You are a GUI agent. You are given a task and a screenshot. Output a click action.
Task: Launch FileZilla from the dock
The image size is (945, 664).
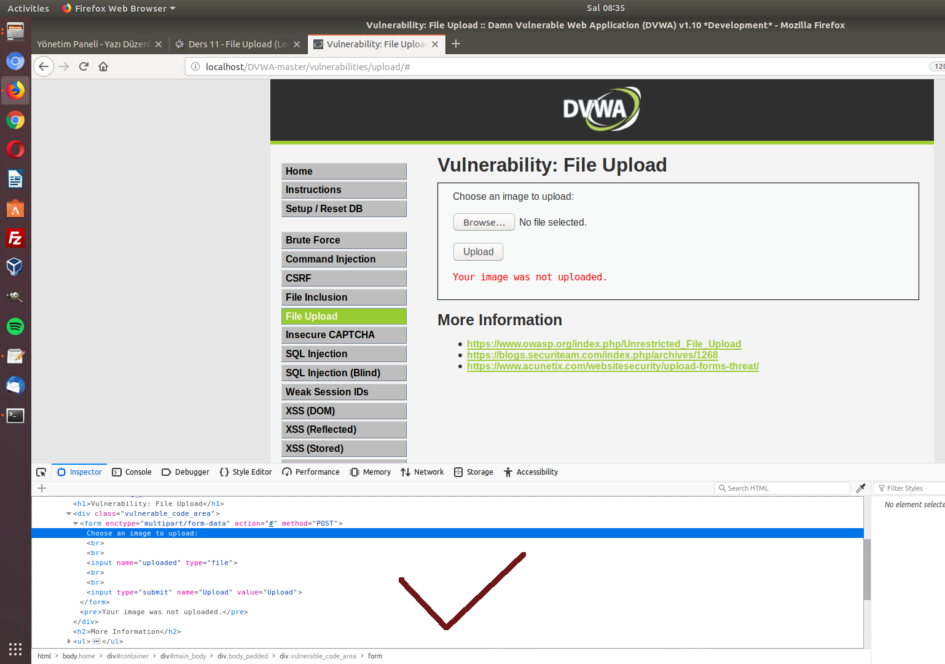(15, 238)
